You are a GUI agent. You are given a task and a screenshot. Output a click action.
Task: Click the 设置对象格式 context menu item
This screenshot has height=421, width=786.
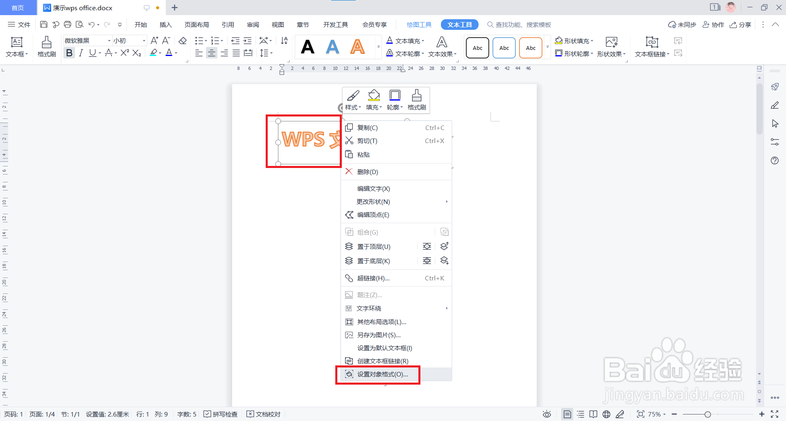click(382, 374)
